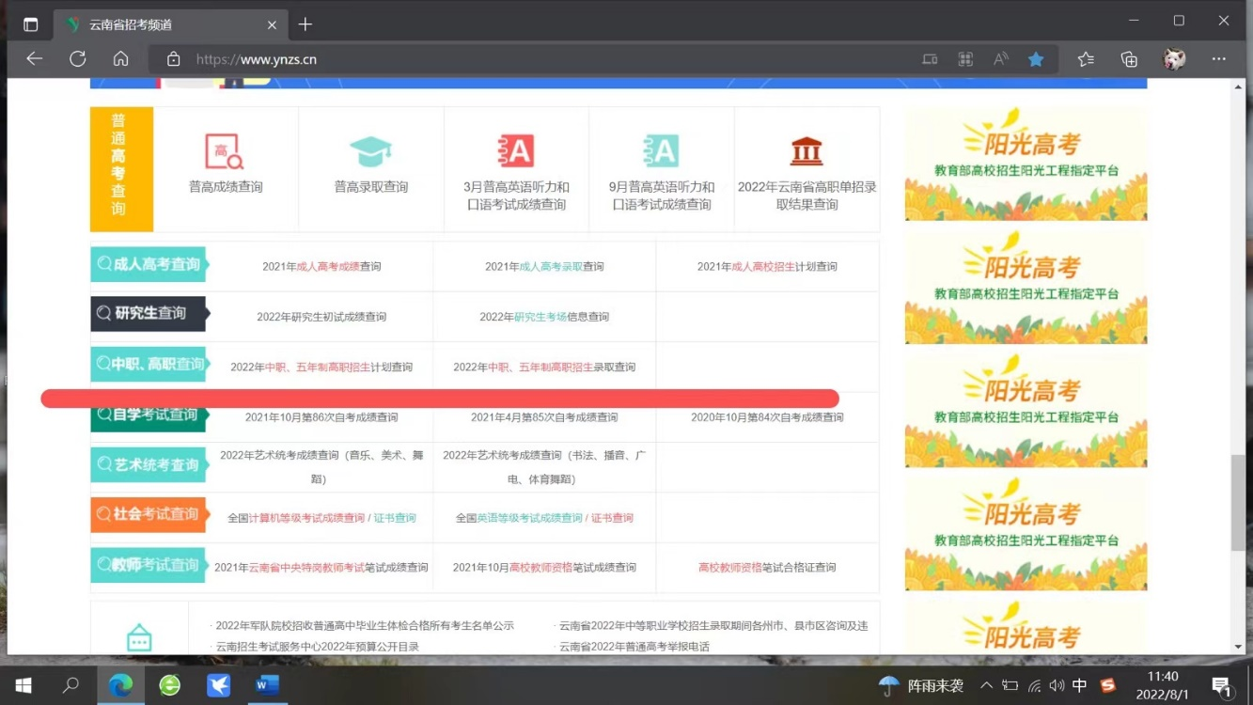Click the address bar showing www.ynzs.cn

pos(526,59)
